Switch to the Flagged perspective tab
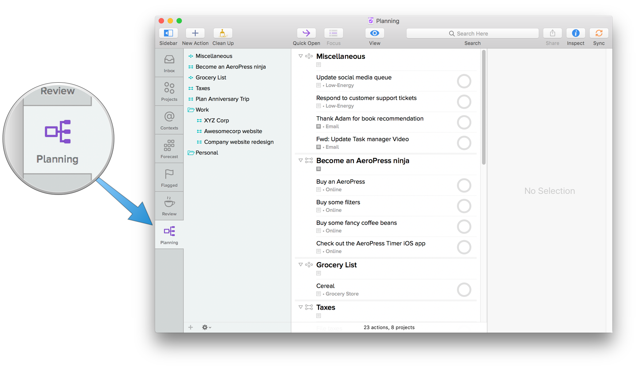The height and width of the screenshot is (370, 639). coord(169,177)
